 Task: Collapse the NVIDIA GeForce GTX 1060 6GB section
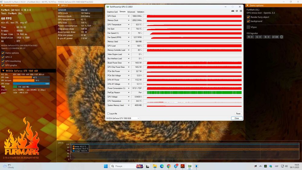tap(3, 71)
